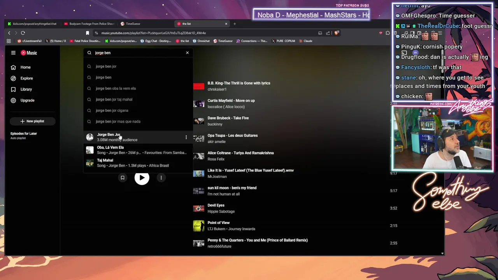Screen dimensions: 498x280
Task: Create a New playlist
Action: click(x=32, y=121)
